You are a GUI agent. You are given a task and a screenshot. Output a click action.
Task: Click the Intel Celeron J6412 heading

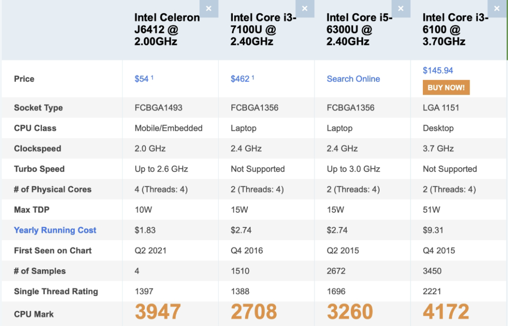point(167,30)
